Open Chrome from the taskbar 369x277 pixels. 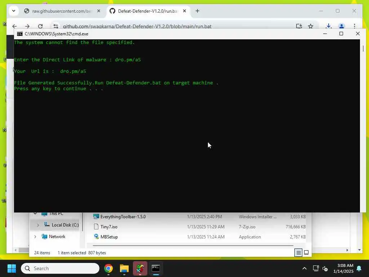108,268
